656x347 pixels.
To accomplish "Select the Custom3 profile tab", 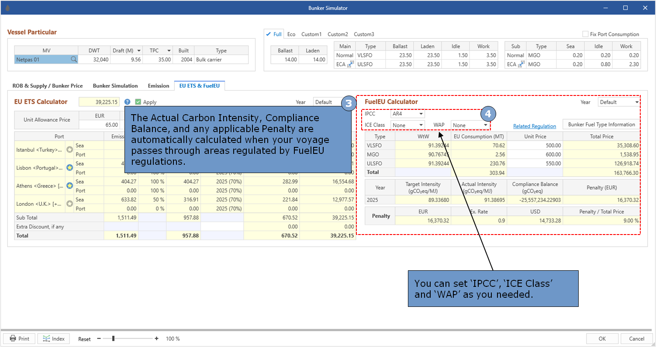I will [364, 34].
